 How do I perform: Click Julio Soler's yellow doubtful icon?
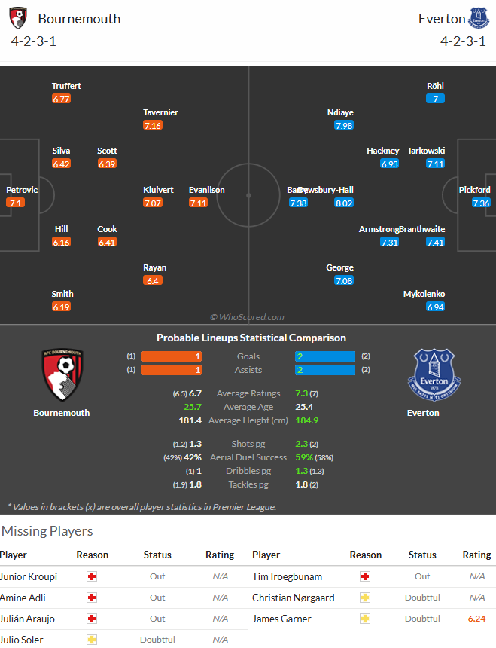tap(92, 640)
